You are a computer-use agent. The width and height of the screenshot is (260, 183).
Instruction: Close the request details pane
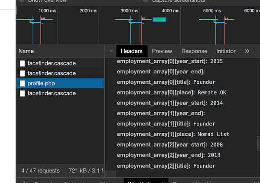[x=111, y=51]
